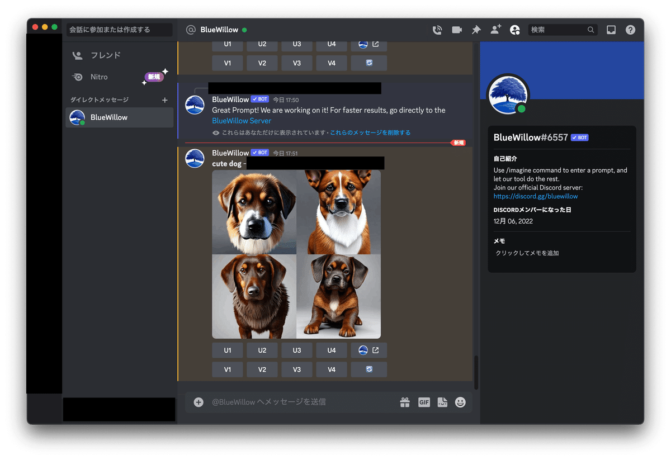The height and width of the screenshot is (460, 671).
Task: Open the Nitro page
Action: 119,77
